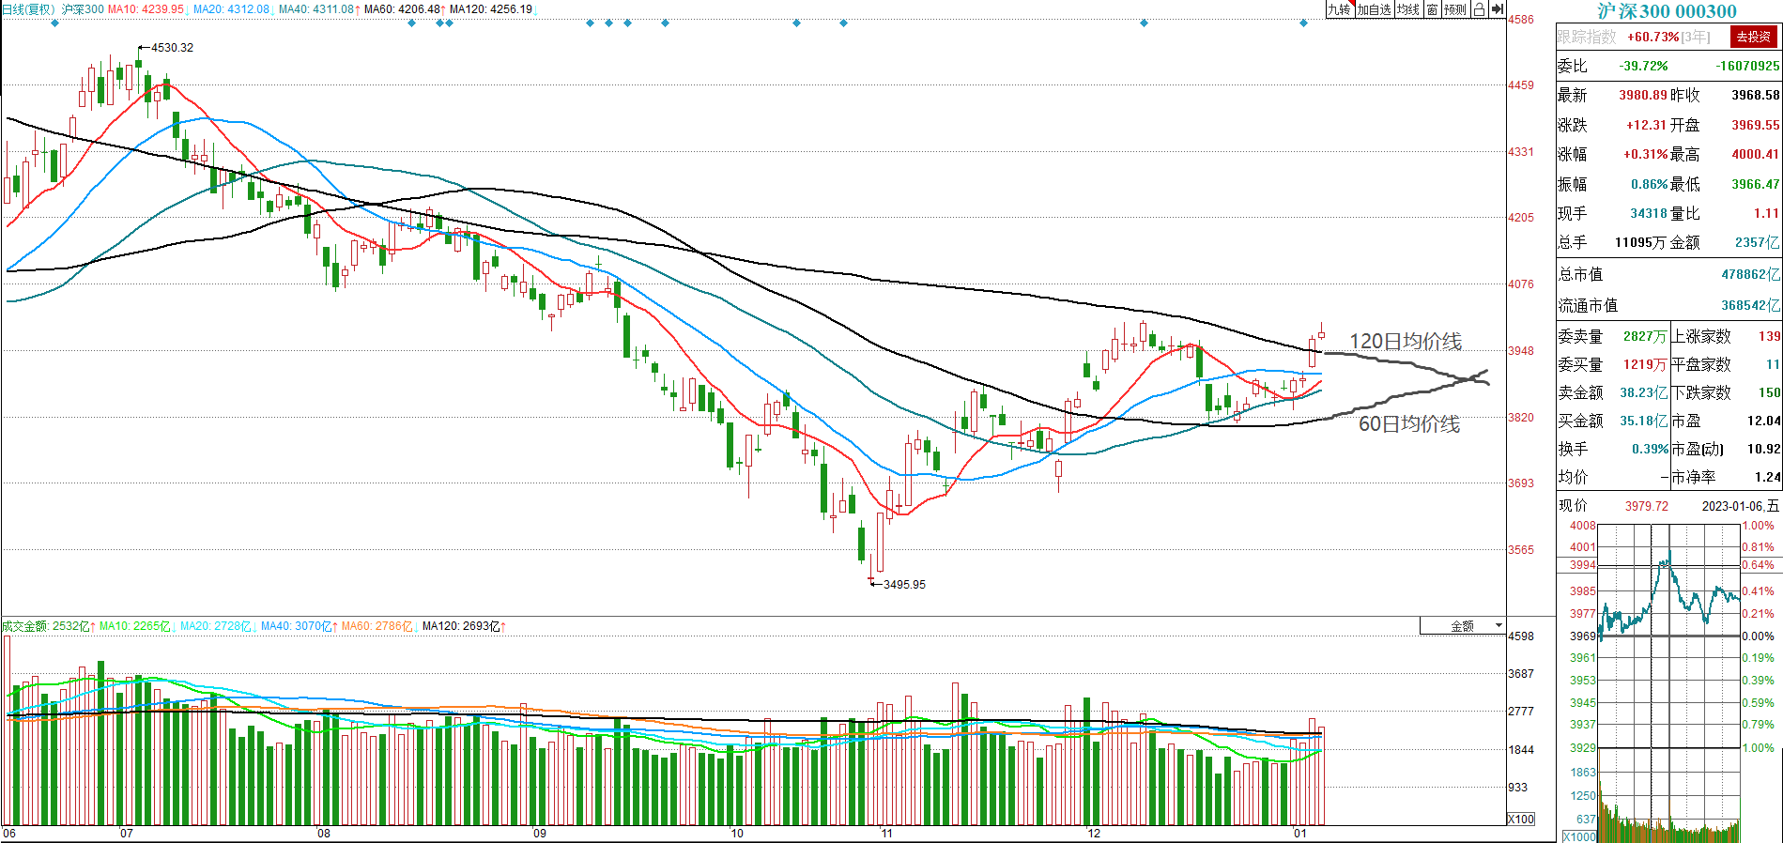Screen dimensions: 1783x843
Task: Click the leftmost blue diamond event marker
Action: pyautogui.click(x=54, y=23)
